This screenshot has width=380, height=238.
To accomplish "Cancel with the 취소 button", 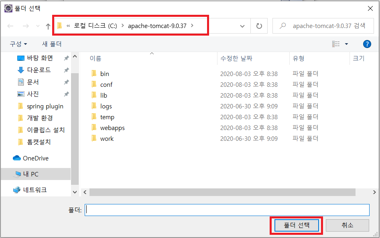I will [347, 226].
